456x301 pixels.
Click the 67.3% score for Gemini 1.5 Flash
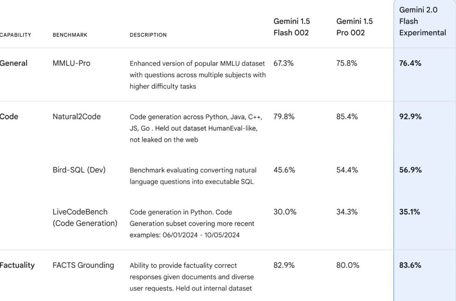tap(283, 63)
